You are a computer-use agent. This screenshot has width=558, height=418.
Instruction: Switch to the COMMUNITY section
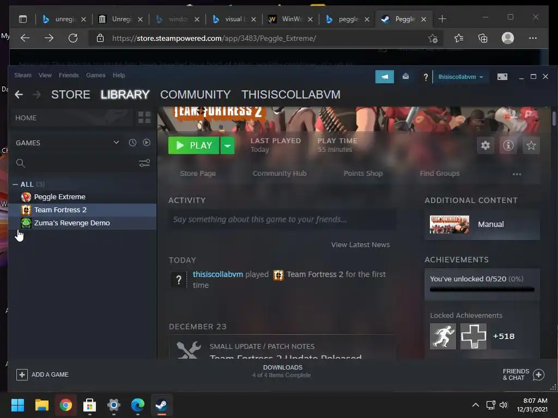tap(196, 95)
